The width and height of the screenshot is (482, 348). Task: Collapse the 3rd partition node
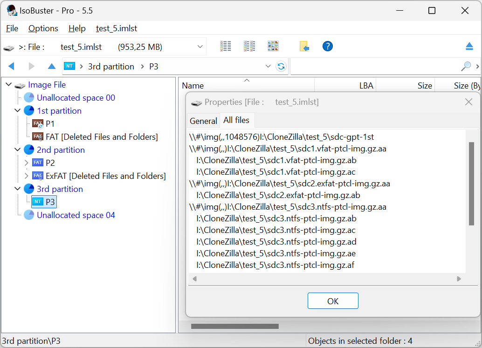[18, 189]
